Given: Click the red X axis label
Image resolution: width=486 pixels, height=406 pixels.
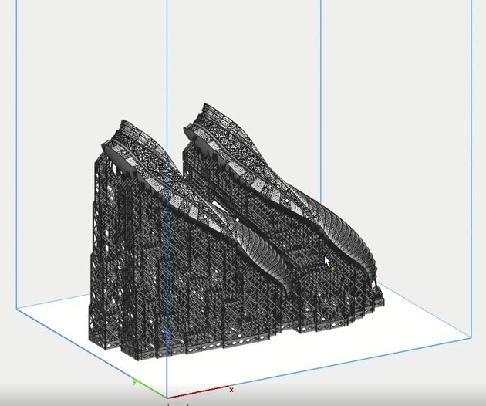Looking at the screenshot, I should tap(231, 390).
